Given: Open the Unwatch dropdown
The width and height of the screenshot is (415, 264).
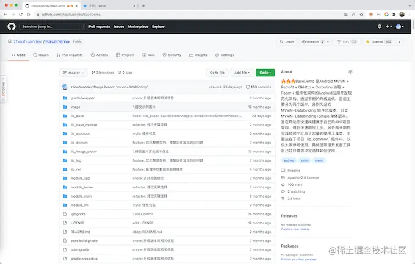Looking at the screenshot, I should coord(316,42).
